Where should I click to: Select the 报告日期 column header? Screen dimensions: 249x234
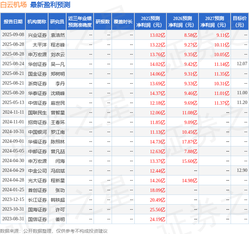click(x=13, y=22)
